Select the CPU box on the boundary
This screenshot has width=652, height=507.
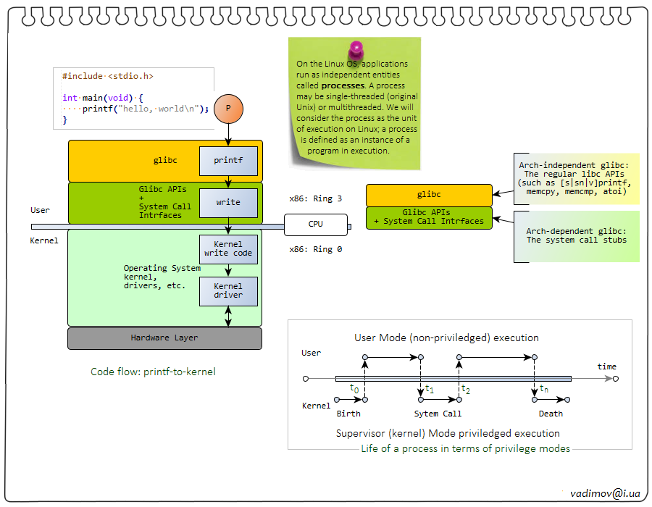tap(315, 225)
